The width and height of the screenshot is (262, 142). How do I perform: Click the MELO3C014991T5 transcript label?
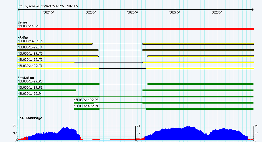pyautogui.click(x=30, y=41)
